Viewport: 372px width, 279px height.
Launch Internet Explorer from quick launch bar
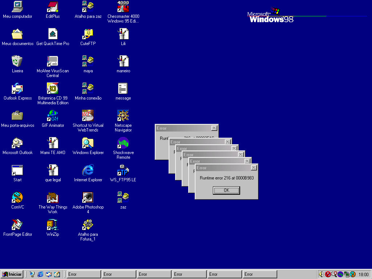[x=40, y=274]
